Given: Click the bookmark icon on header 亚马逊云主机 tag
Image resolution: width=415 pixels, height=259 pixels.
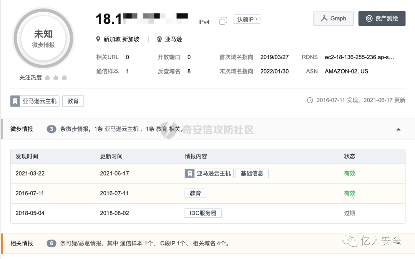Looking at the screenshot, I should click(15, 101).
